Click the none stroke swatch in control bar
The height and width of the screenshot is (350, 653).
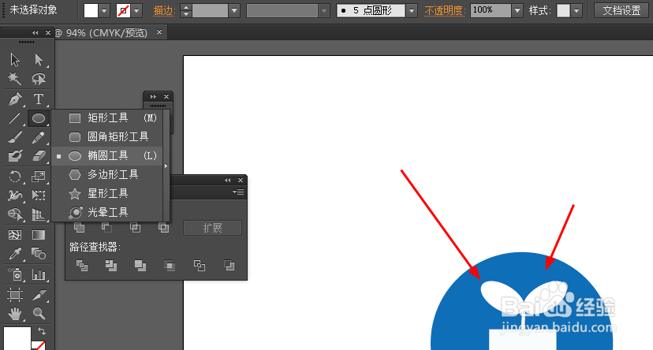pyautogui.click(x=123, y=11)
